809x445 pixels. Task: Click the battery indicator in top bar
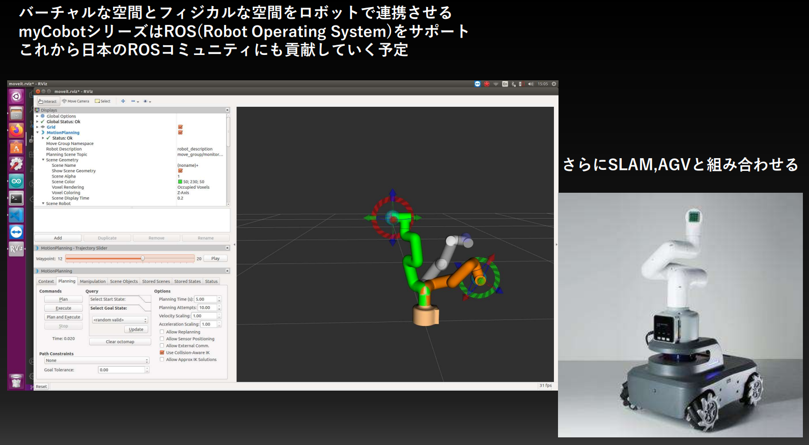click(x=521, y=84)
